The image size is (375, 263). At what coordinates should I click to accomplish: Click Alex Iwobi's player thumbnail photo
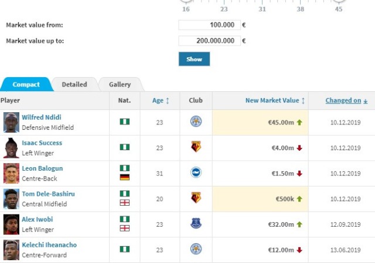(11, 224)
